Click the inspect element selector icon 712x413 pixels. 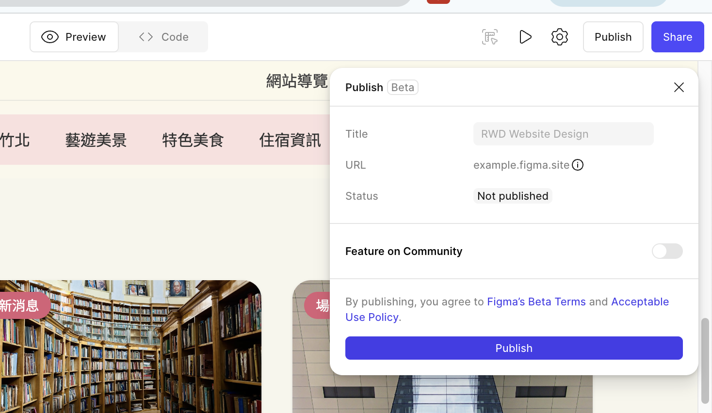[x=489, y=37]
